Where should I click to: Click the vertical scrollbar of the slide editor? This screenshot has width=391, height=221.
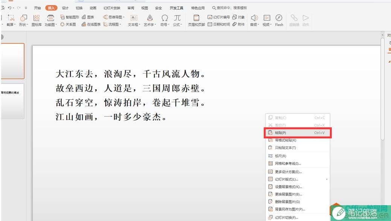coord(382,89)
